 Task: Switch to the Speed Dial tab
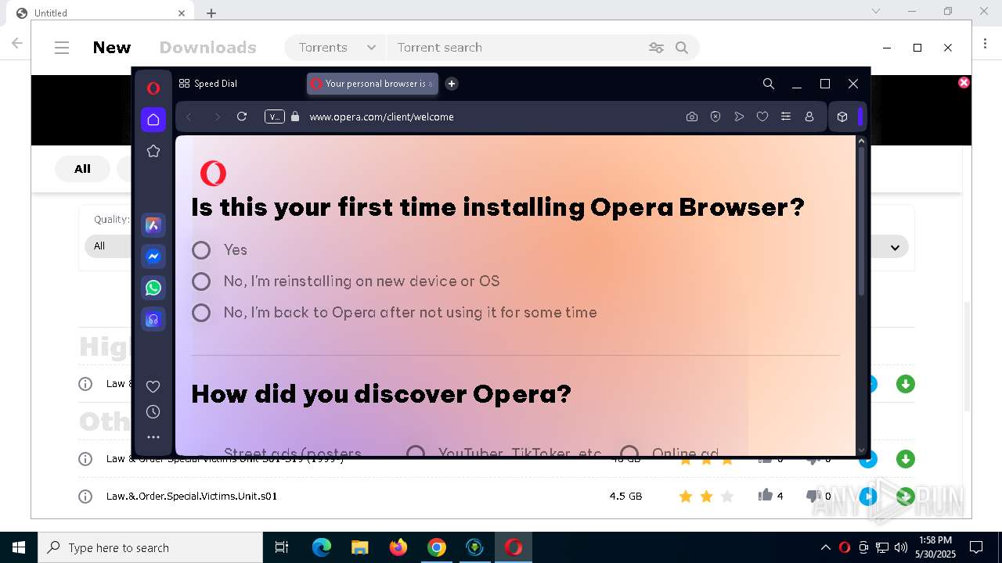(207, 84)
